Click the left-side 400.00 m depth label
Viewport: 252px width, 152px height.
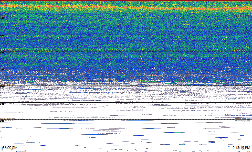8,85
